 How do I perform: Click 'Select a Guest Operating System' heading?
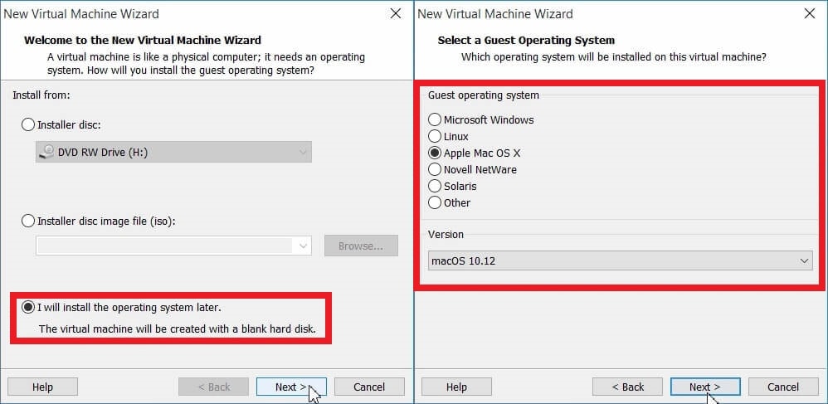[526, 40]
